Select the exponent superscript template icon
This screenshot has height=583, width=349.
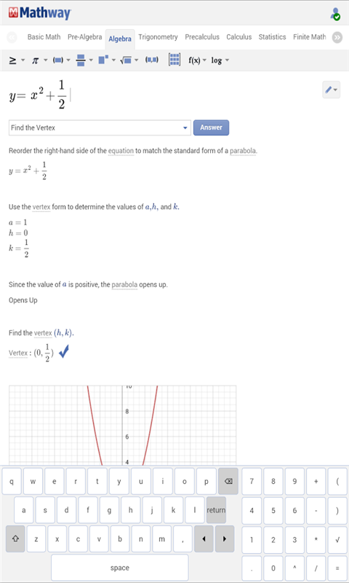(103, 60)
